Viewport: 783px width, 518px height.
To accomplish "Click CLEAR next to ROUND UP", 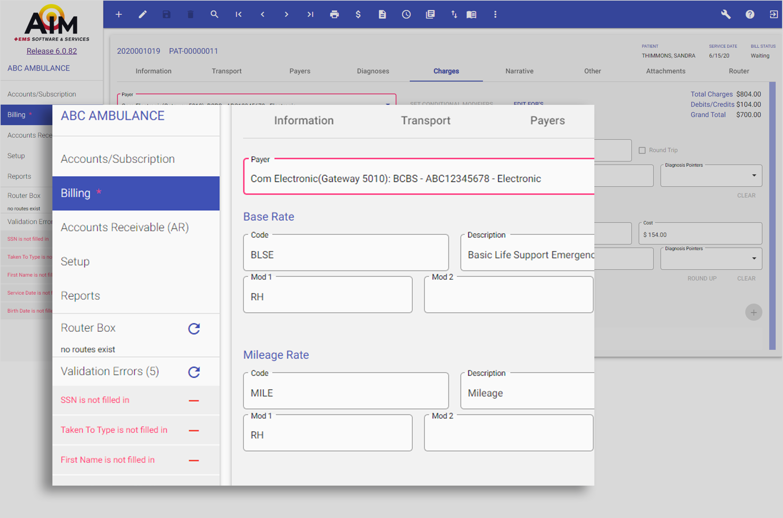I will coord(746,278).
